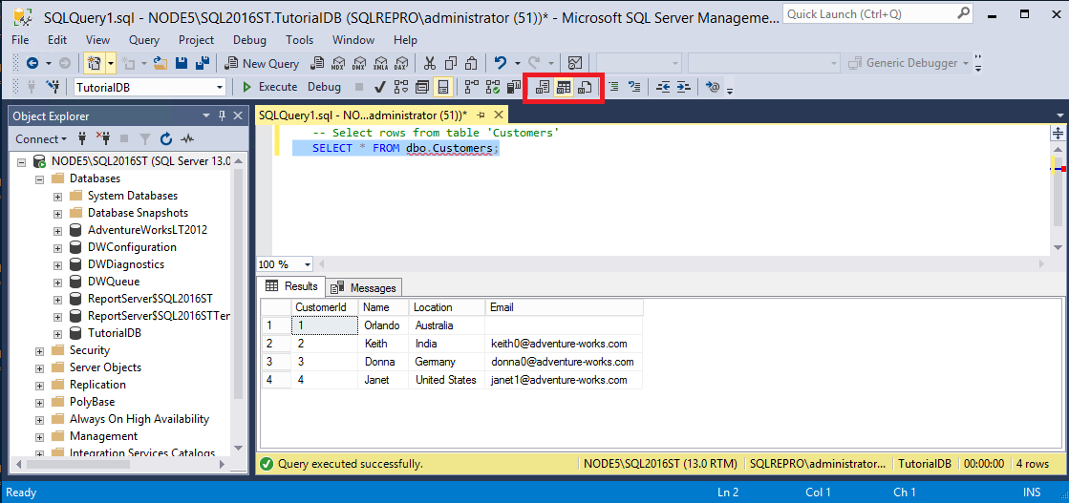
Task: Open the TutorialDB database dropdown
Action: click(x=220, y=87)
